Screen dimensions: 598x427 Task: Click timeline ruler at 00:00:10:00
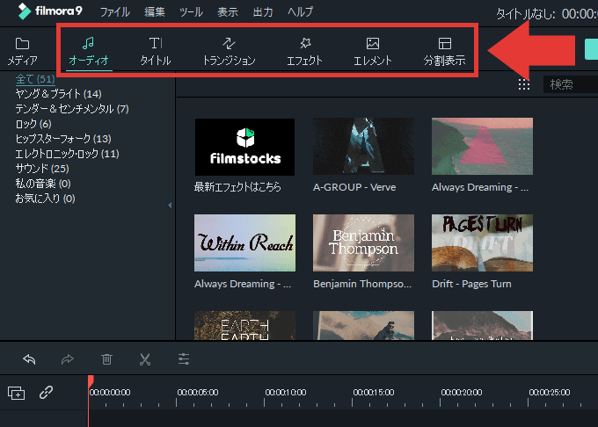click(286, 393)
